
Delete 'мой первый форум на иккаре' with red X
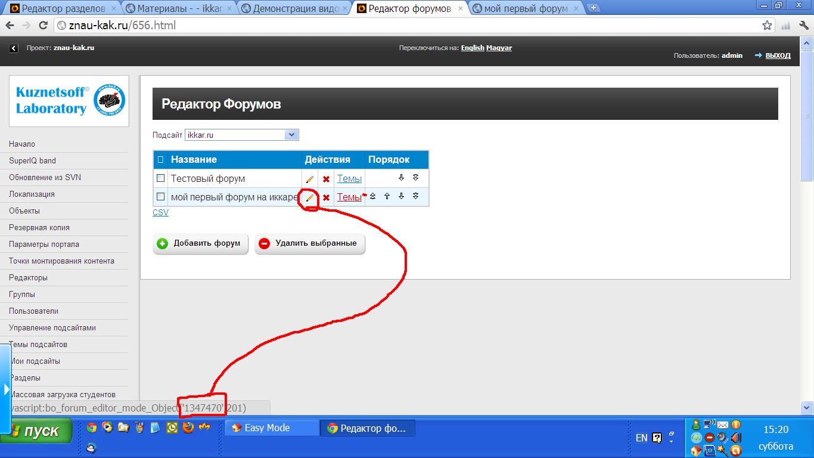(326, 197)
